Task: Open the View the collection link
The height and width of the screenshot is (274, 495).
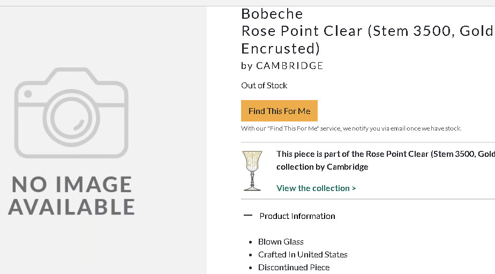Action: pyautogui.click(x=316, y=188)
